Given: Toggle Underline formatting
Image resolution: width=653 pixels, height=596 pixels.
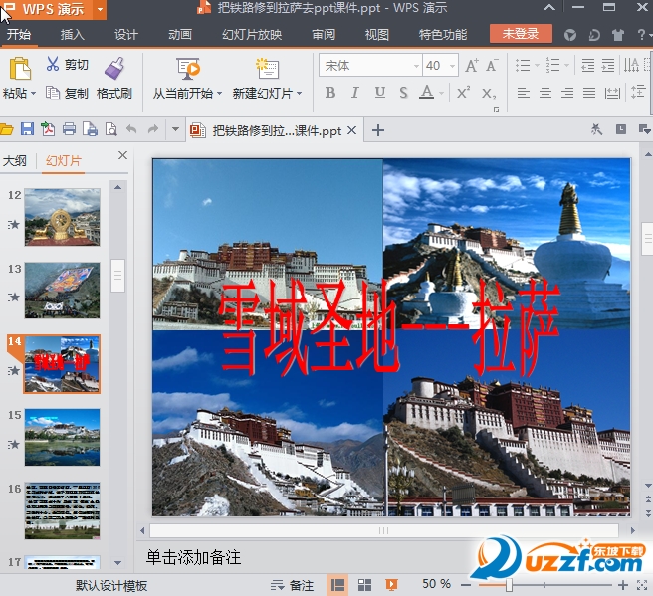Looking at the screenshot, I should pos(380,92).
